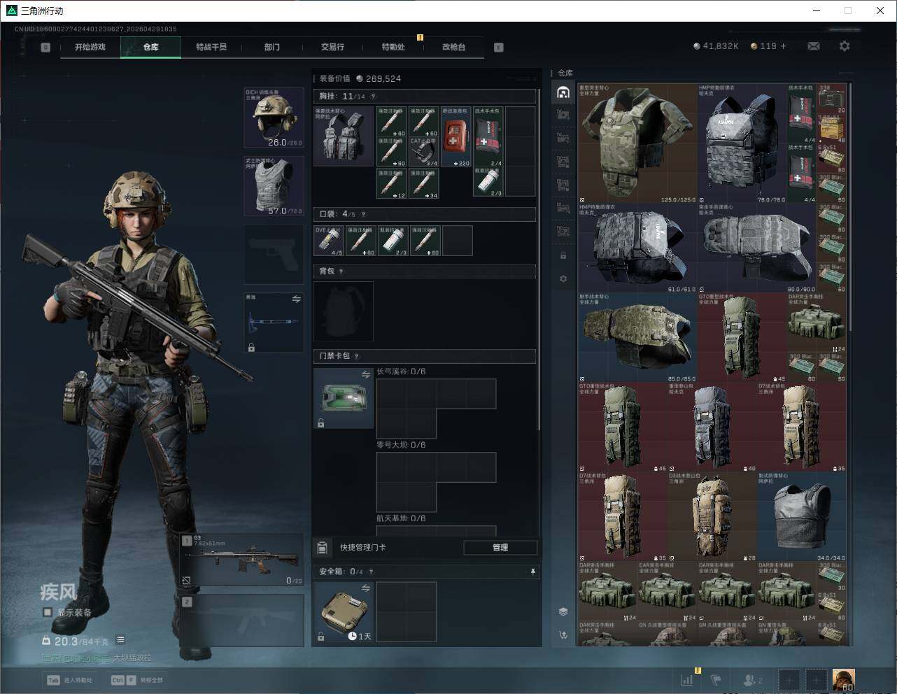This screenshot has height=694, width=897.
Task: Select the CAT tourniquet showing 3/4
Action: point(424,151)
